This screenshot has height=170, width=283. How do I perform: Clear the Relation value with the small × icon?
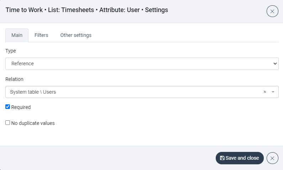click(x=265, y=92)
